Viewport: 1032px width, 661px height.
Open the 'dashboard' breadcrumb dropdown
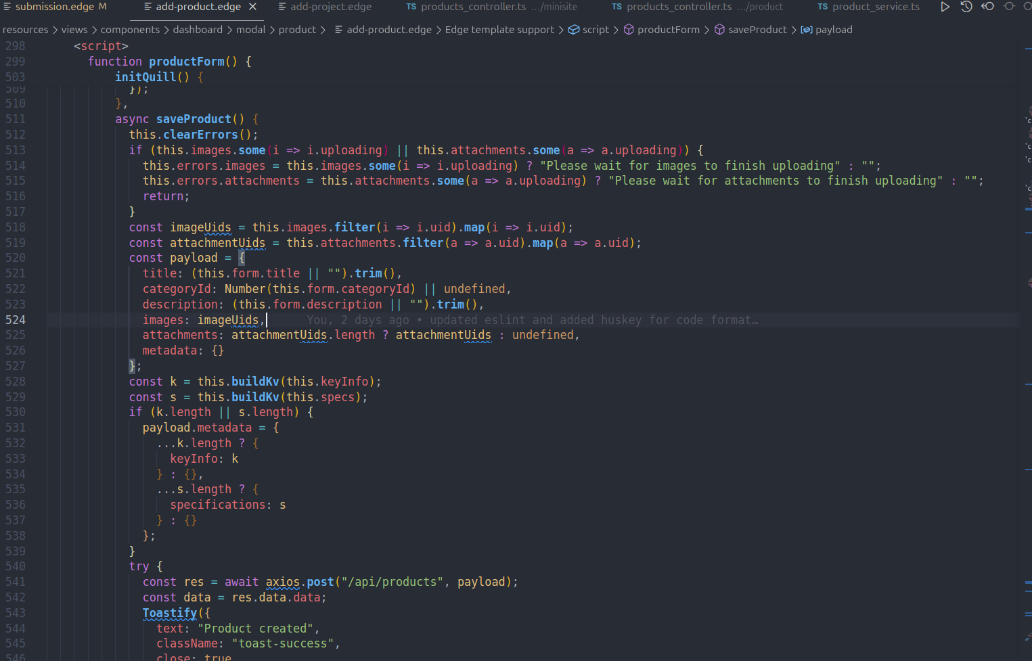click(198, 30)
